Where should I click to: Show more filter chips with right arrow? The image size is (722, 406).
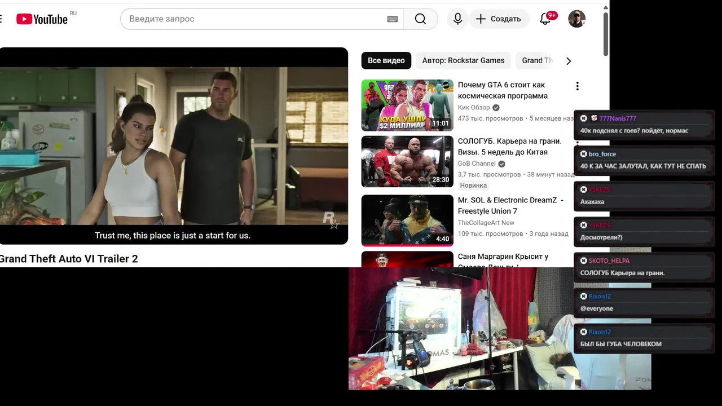pyautogui.click(x=568, y=61)
